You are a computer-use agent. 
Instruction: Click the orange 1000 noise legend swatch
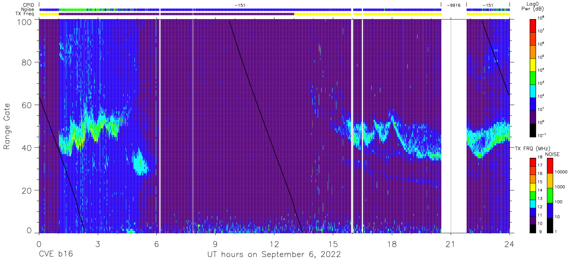pyautogui.click(x=550, y=180)
